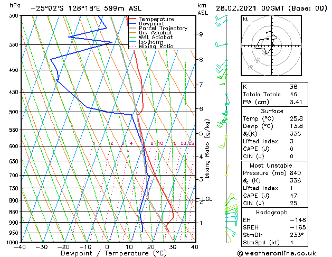332x257 pixels.
Task: Click the Wet Adiabat legend label
Action: coord(156,38)
